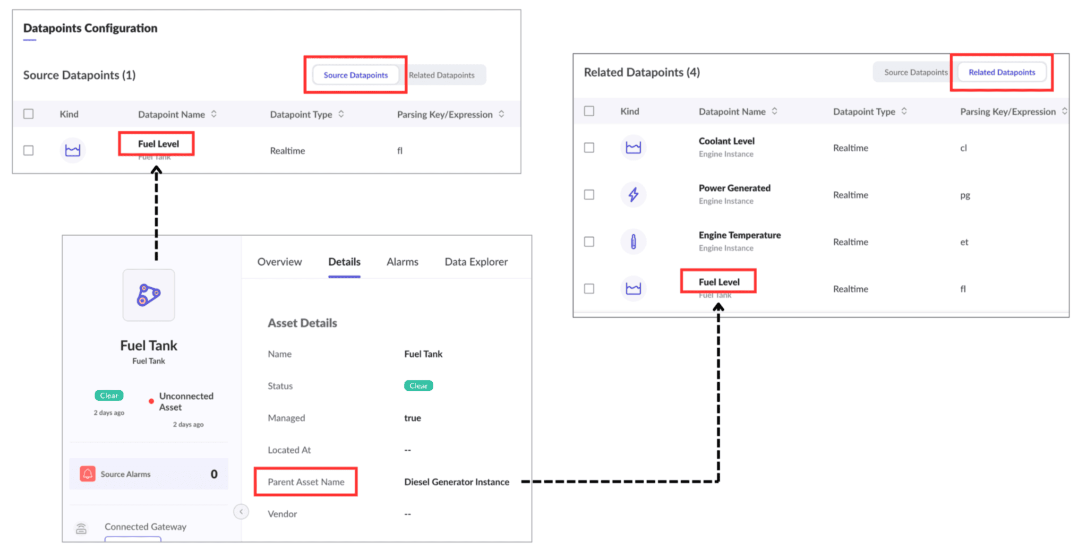This screenshot has height=550, width=1078.
Task: Check the Coolant Level row checkbox
Action: (x=589, y=147)
